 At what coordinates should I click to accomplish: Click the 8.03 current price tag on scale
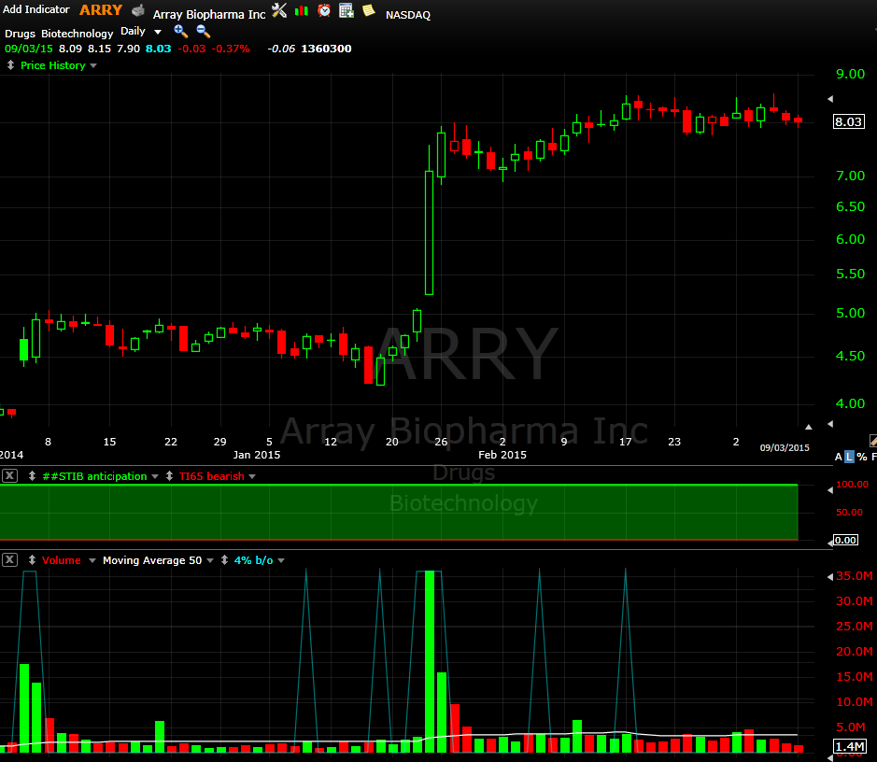(x=848, y=122)
